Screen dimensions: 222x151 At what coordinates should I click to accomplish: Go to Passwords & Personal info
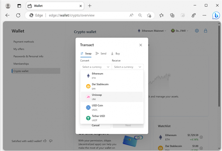pos(28,56)
